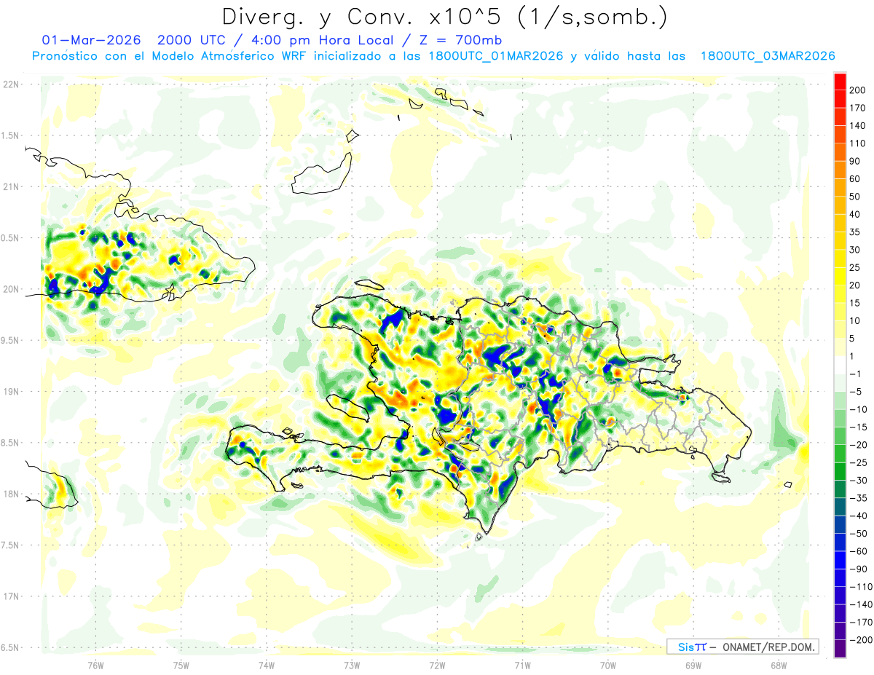This screenshot has width=874, height=675.
Task: Click the positive '25' color bar value
Action: pyautogui.click(x=855, y=268)
